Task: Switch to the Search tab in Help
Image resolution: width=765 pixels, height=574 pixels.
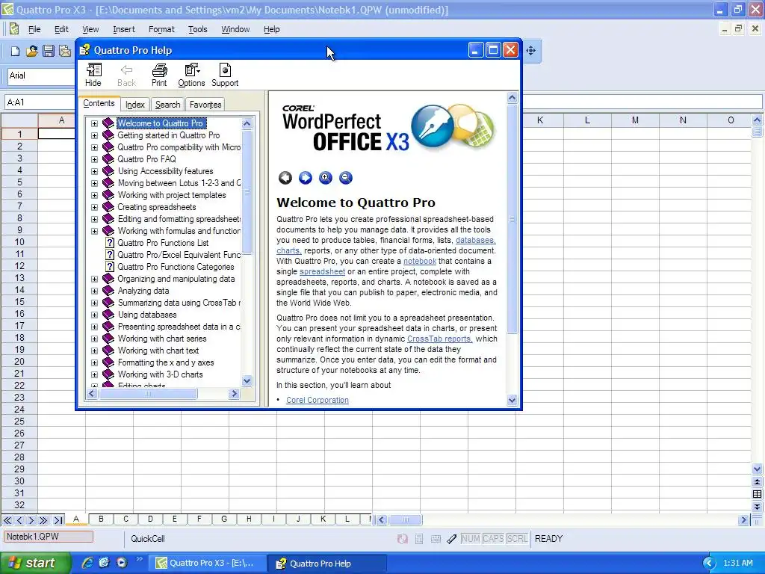Action: [x=168, y=105]
